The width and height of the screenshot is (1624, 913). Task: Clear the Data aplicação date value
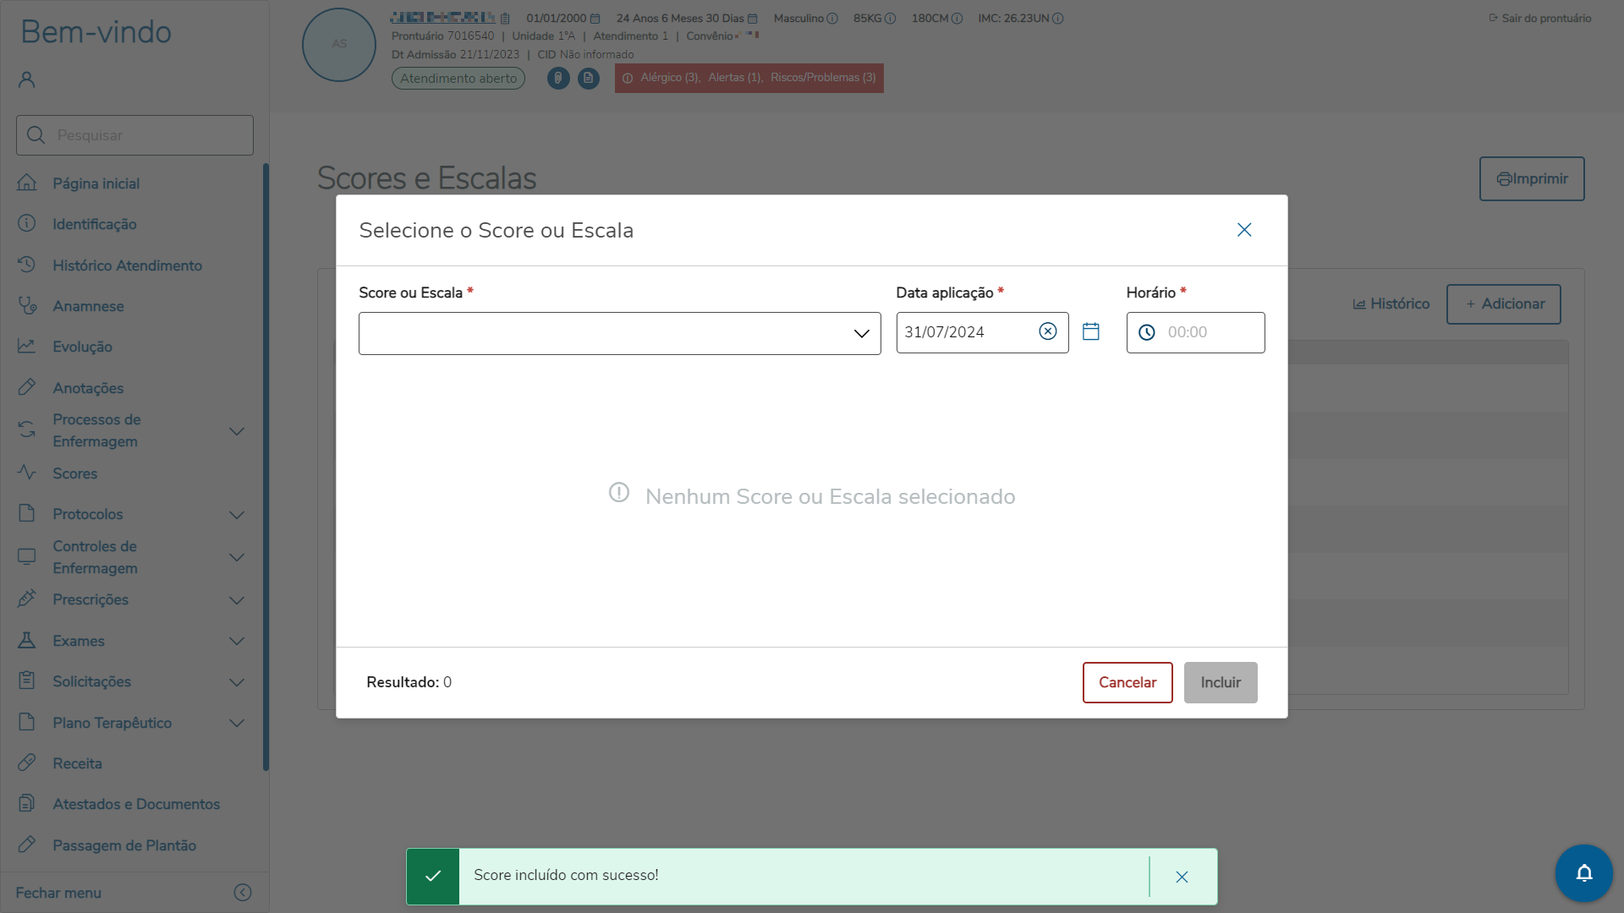[x=1047, y=331]
